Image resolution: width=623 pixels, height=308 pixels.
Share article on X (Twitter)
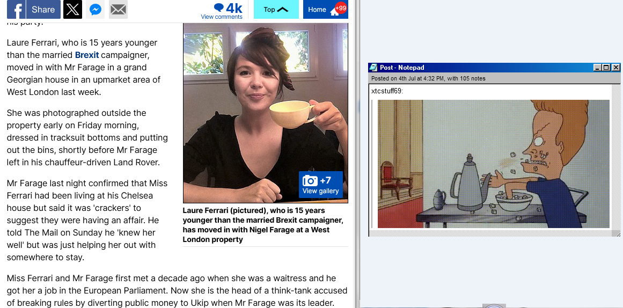[72, 10]
